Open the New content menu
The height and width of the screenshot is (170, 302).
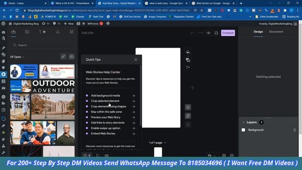point(69,24)
